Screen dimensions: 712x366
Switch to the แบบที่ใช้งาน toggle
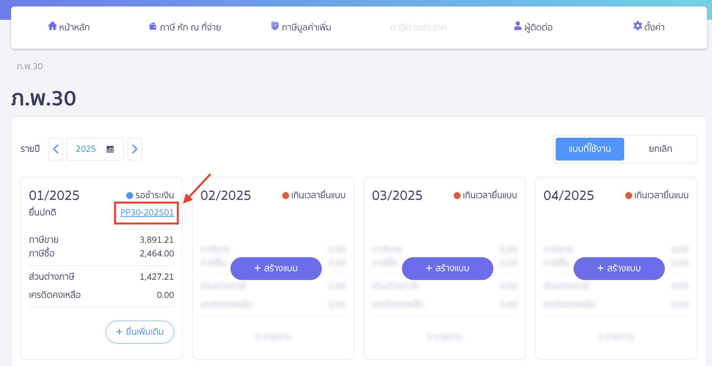coord(590,149)
